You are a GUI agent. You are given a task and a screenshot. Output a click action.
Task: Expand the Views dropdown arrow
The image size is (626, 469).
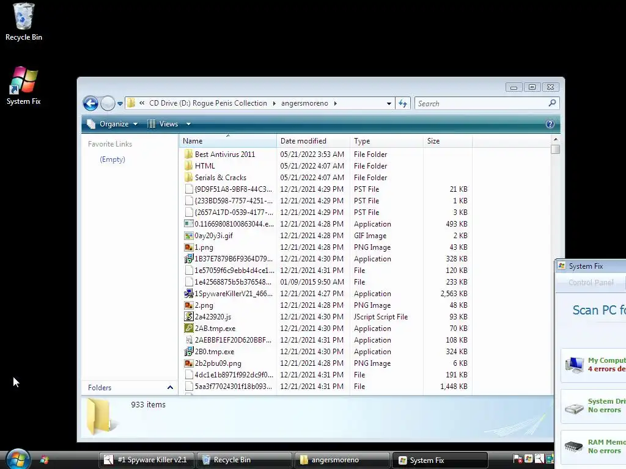pos(188,124)
